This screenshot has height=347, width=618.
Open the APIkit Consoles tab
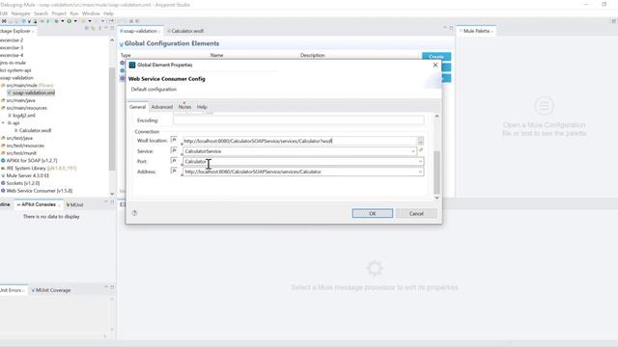[x=38, y=204]
